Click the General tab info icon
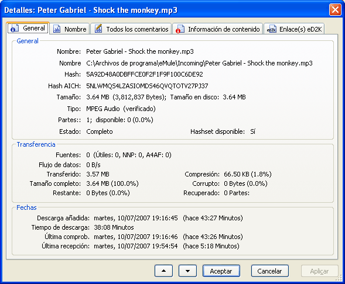Screen dimensions: 345x284 (14, 29)
